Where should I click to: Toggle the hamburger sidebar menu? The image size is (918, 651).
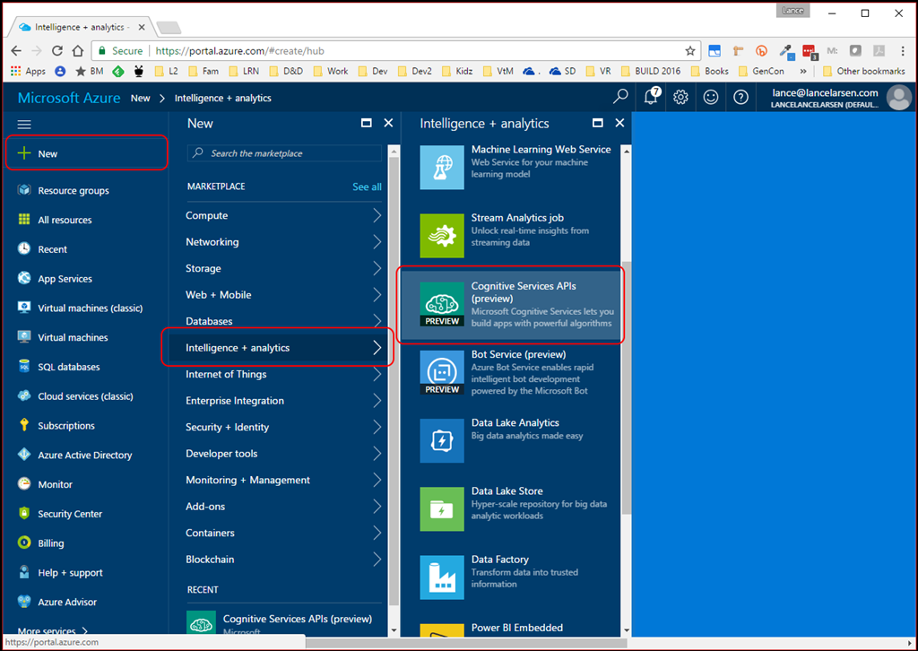[24, 124]
